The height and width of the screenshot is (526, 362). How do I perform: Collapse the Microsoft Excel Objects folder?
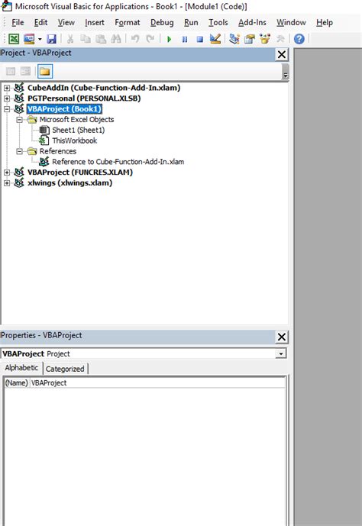click(19, 120)
